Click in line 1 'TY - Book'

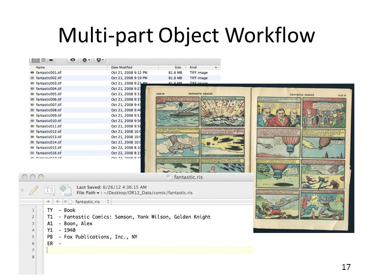[61, 210]
